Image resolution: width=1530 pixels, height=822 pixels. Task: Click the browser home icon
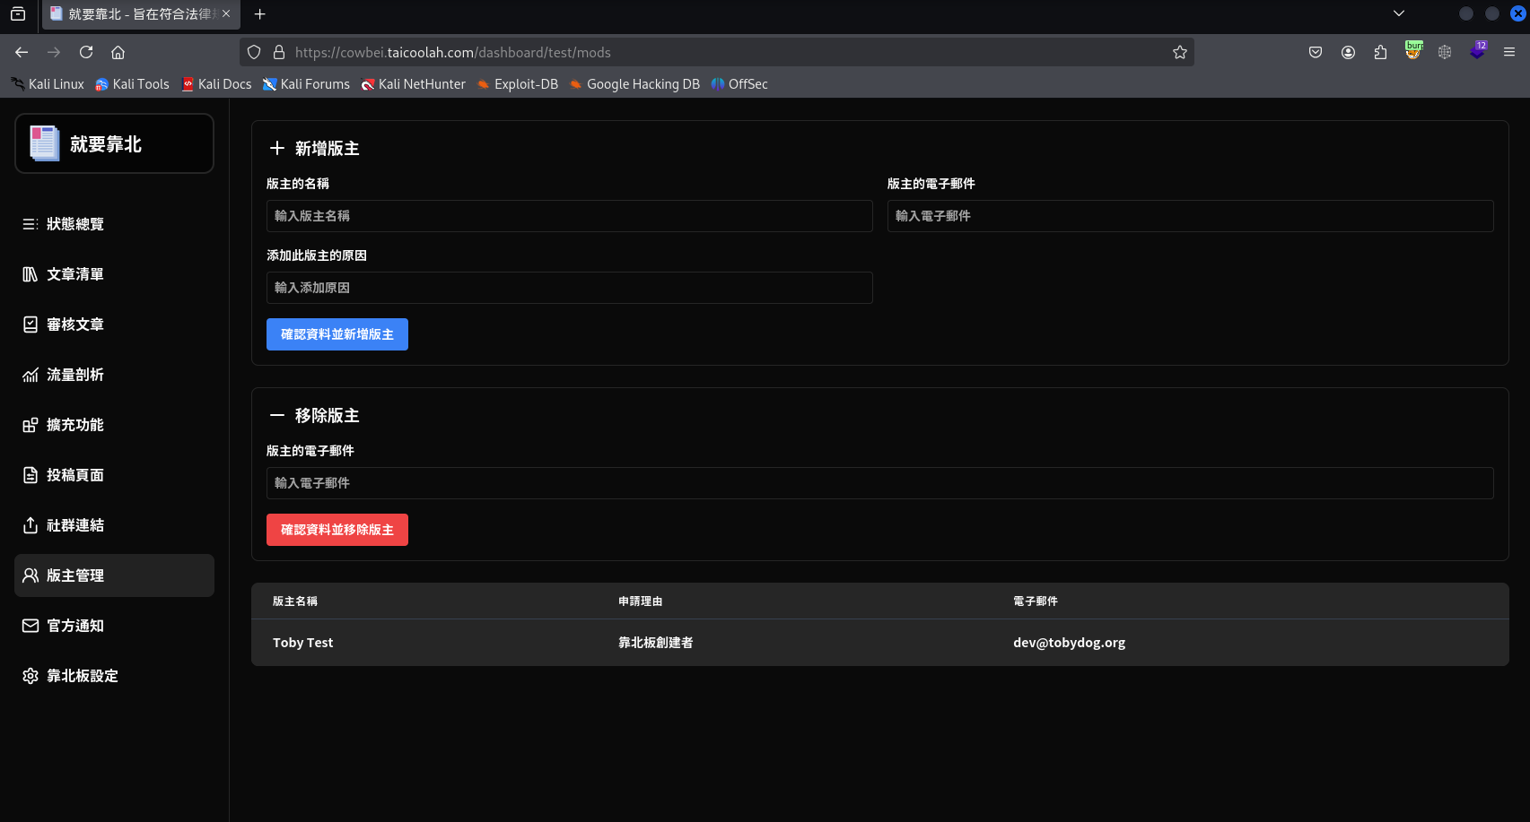[x=118, y=52]
